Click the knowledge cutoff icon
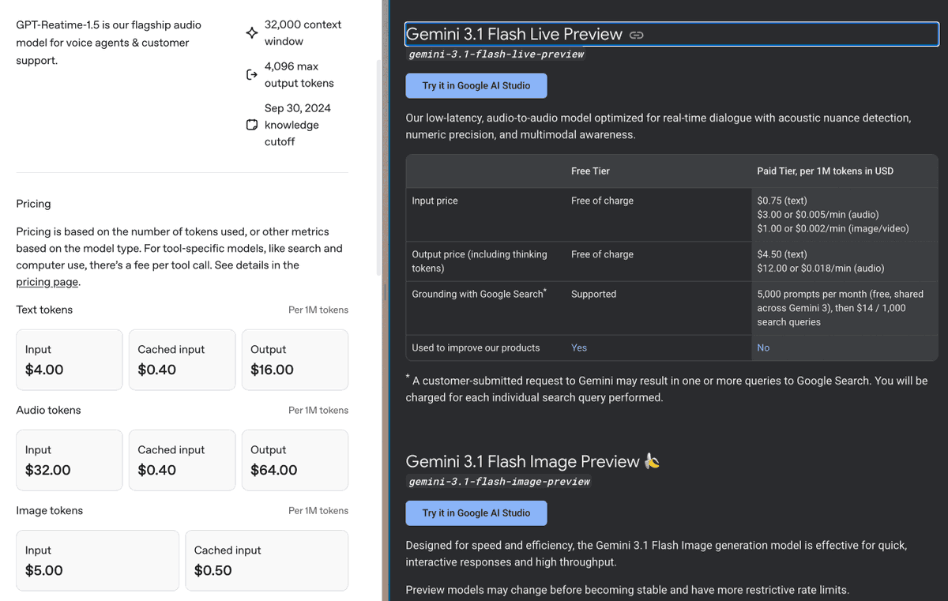 (x=251, y=125)
